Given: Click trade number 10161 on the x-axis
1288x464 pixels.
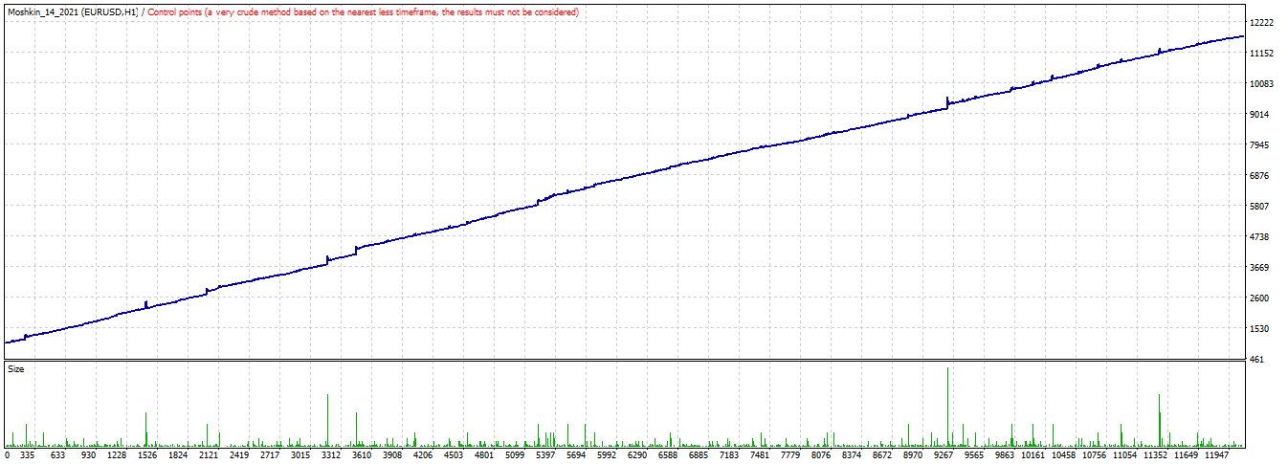Looking at the screenshot, I should [1033, 456].
